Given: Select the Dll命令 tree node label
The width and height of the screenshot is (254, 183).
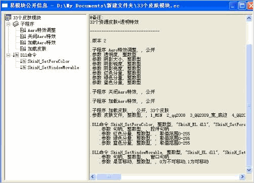Looking at the screenshot, I should [28, 55].
